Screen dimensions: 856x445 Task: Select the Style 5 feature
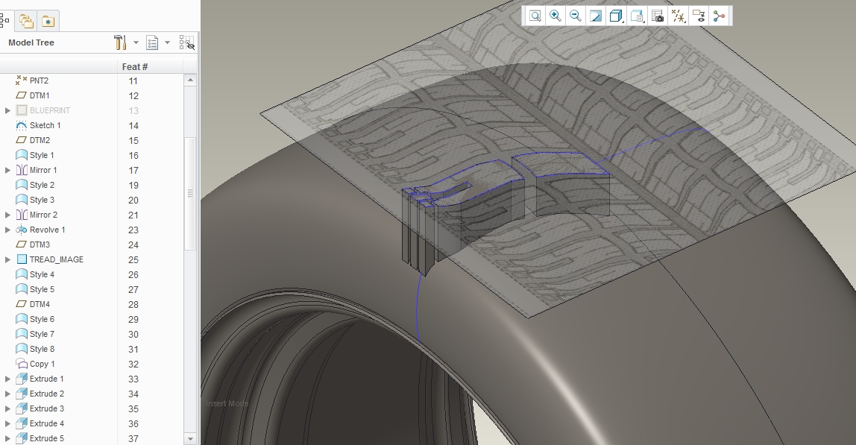click(x=42, y=289)
